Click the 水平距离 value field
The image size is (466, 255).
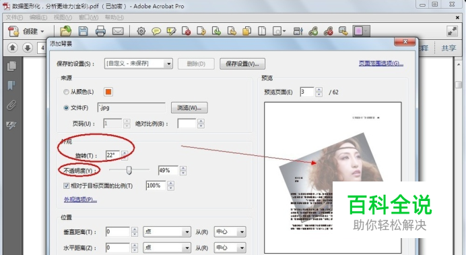click(118, 248)
